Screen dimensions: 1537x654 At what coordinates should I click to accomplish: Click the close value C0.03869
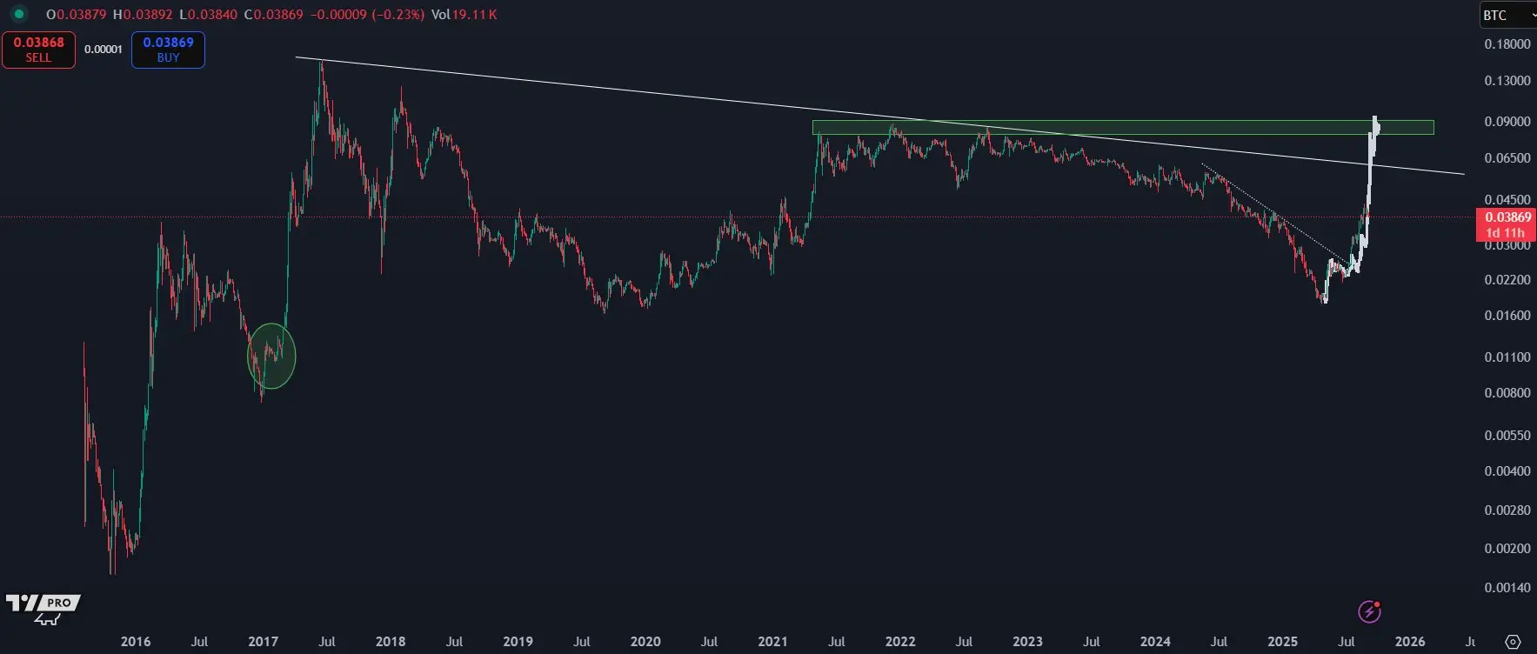click(273, 15)
